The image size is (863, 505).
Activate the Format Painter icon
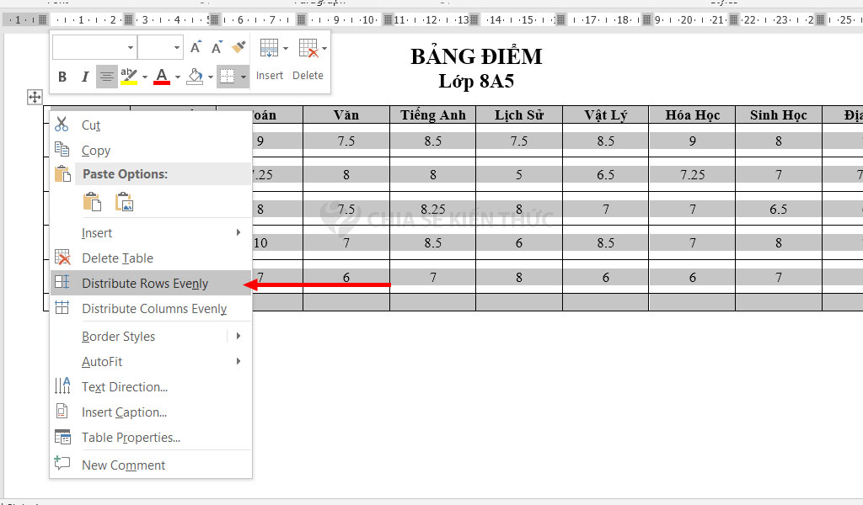pyautogui.click(x=239, y=48)
